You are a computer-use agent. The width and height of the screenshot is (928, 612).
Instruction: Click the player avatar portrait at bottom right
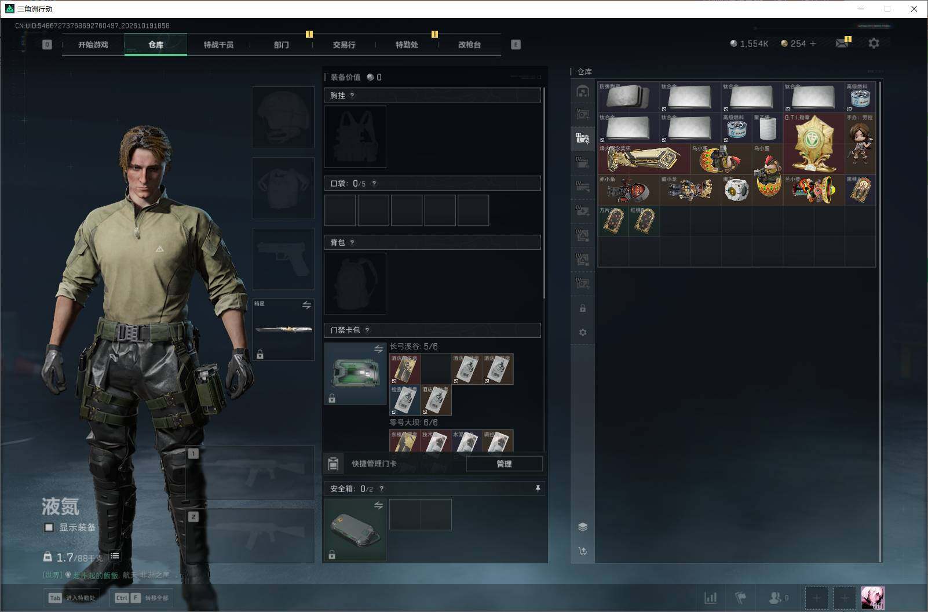pos(872,598)
